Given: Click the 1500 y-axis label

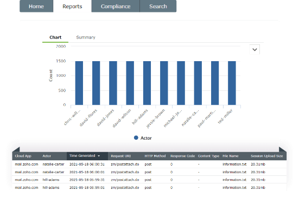Looking at the screenshot, I should coord(61,61).
